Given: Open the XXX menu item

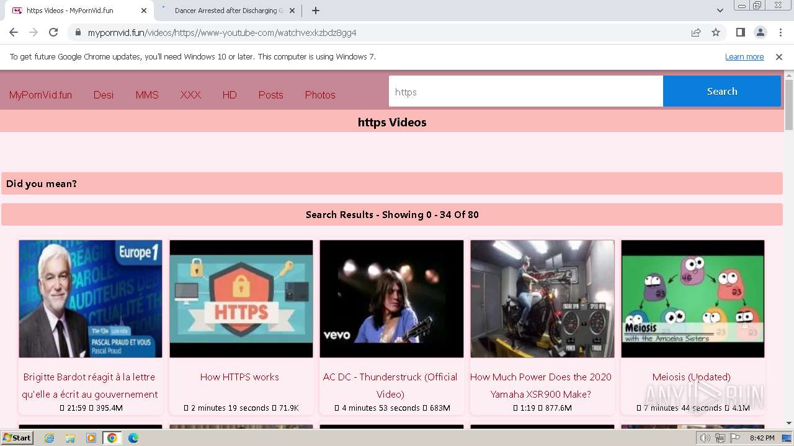Looking at the screenshot, I should pyautogui.click(x=190, y=95).
